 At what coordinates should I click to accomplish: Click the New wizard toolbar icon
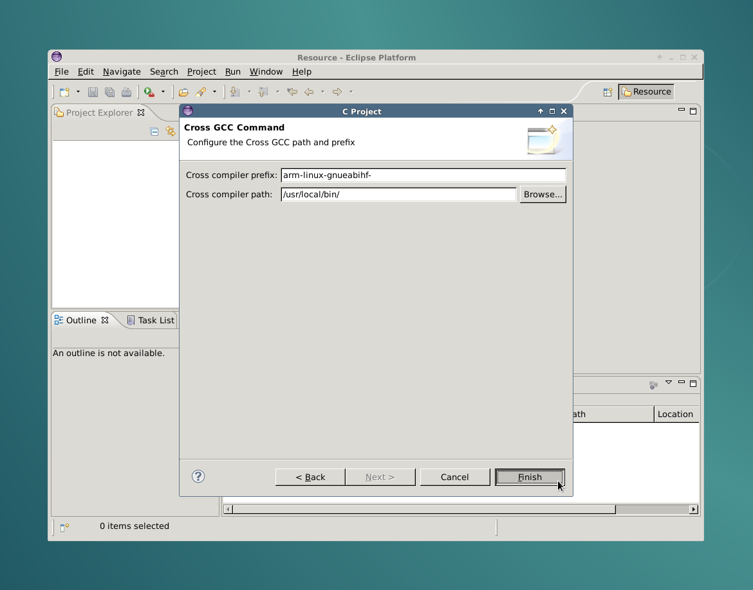64,92
